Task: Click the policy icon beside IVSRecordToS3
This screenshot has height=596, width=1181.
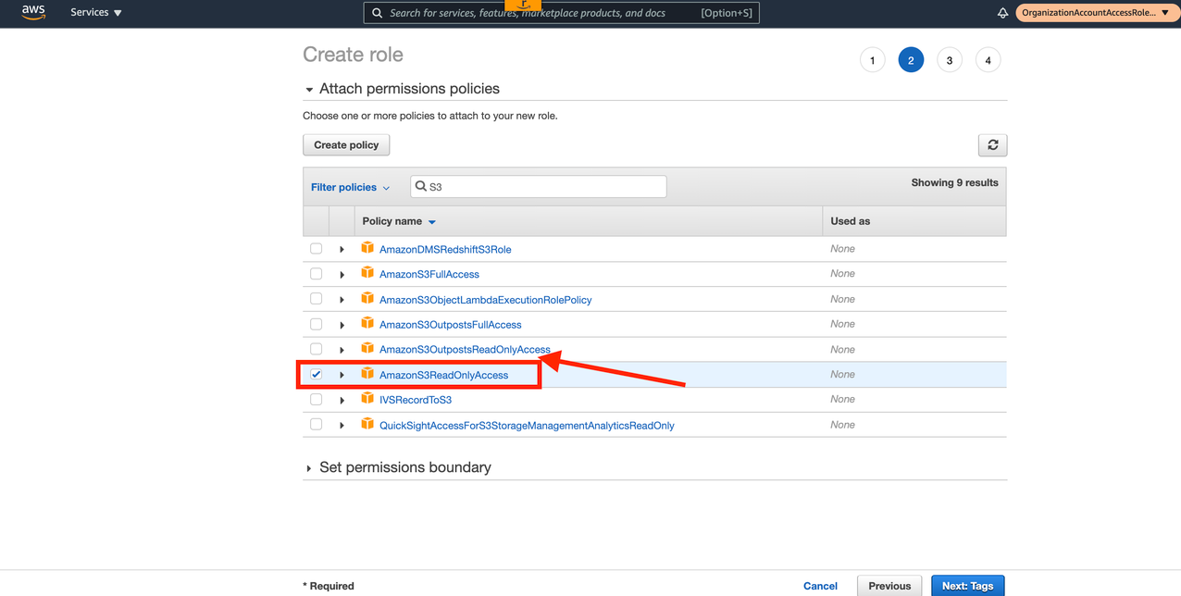Action: click(x=367, y=399)
